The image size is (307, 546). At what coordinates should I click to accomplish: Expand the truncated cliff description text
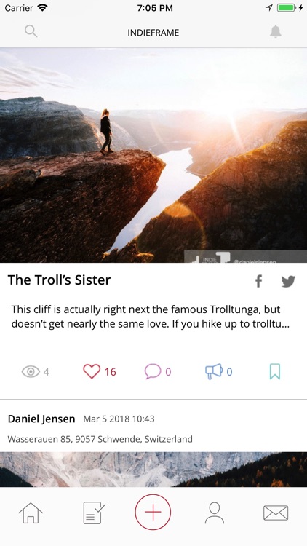pos(151,317)
